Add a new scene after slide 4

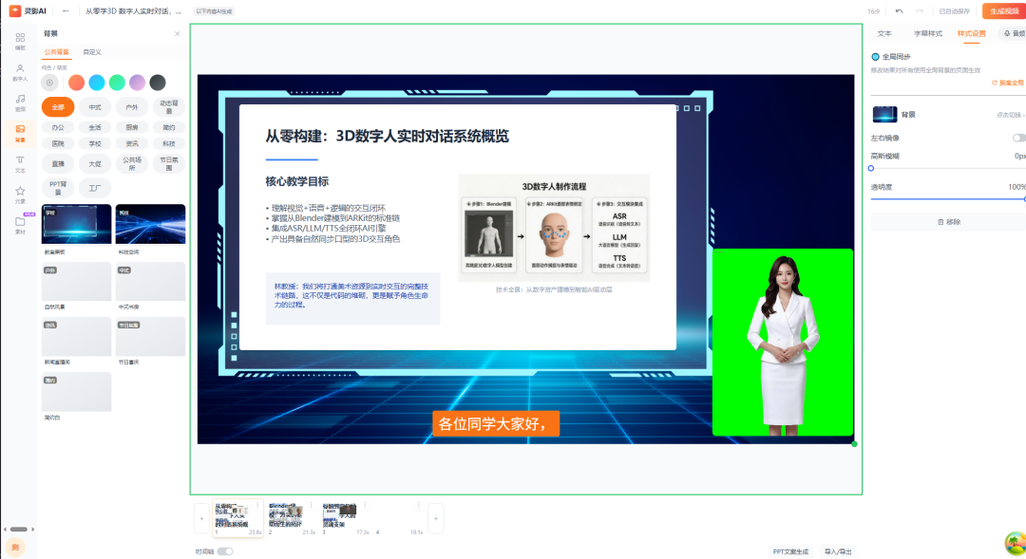coord(436,518)
